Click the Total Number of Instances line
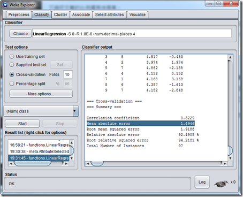This screenshot has width=243, height=197. [x=135, y=146]
